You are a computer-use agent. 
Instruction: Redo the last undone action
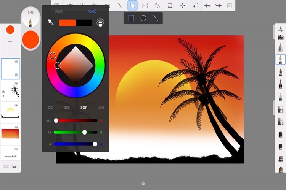pyautogui.click(x=219, y=6)
